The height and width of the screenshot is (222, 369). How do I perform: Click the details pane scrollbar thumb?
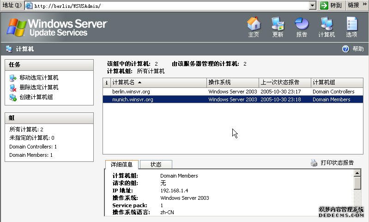pyautogui.click(x=357, y=183)
